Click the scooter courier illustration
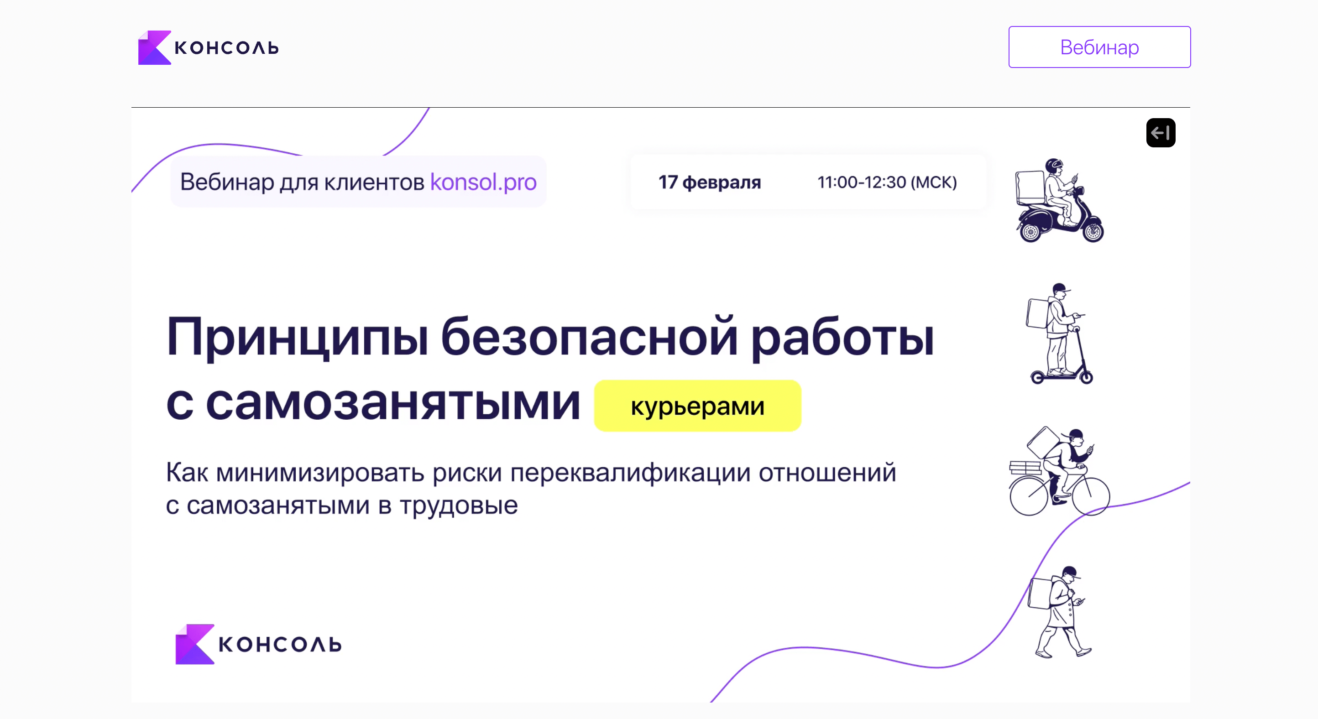The image size is (1318, 719). coord(1059,200)
